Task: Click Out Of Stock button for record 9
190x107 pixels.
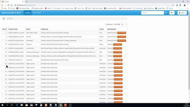Action: coord(121,41)
